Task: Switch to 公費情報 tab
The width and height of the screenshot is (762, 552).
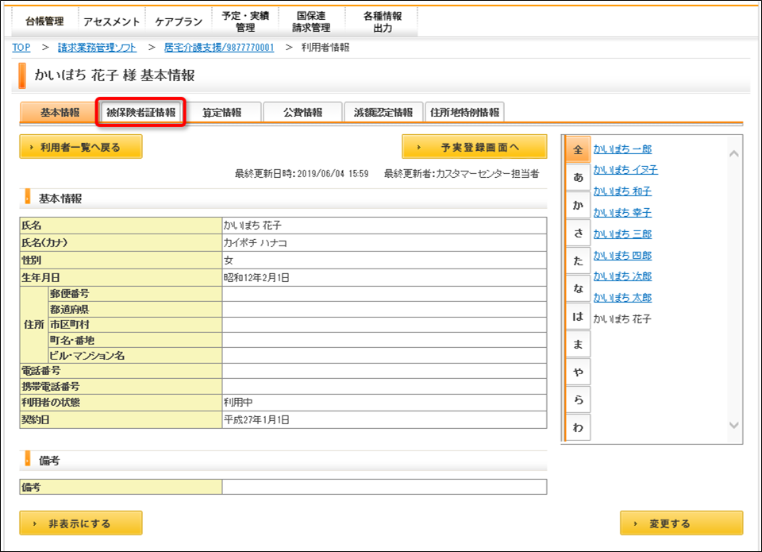Action: pos(302,112)
